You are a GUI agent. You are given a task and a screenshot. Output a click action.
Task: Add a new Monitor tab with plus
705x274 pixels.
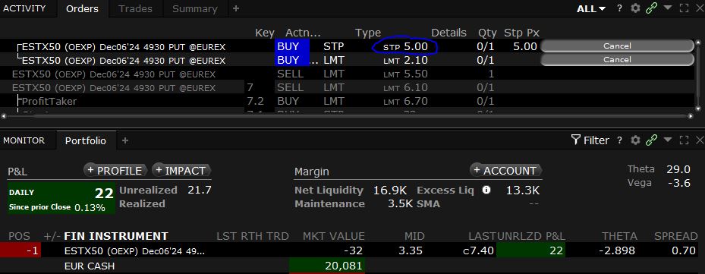pos(125,140)
